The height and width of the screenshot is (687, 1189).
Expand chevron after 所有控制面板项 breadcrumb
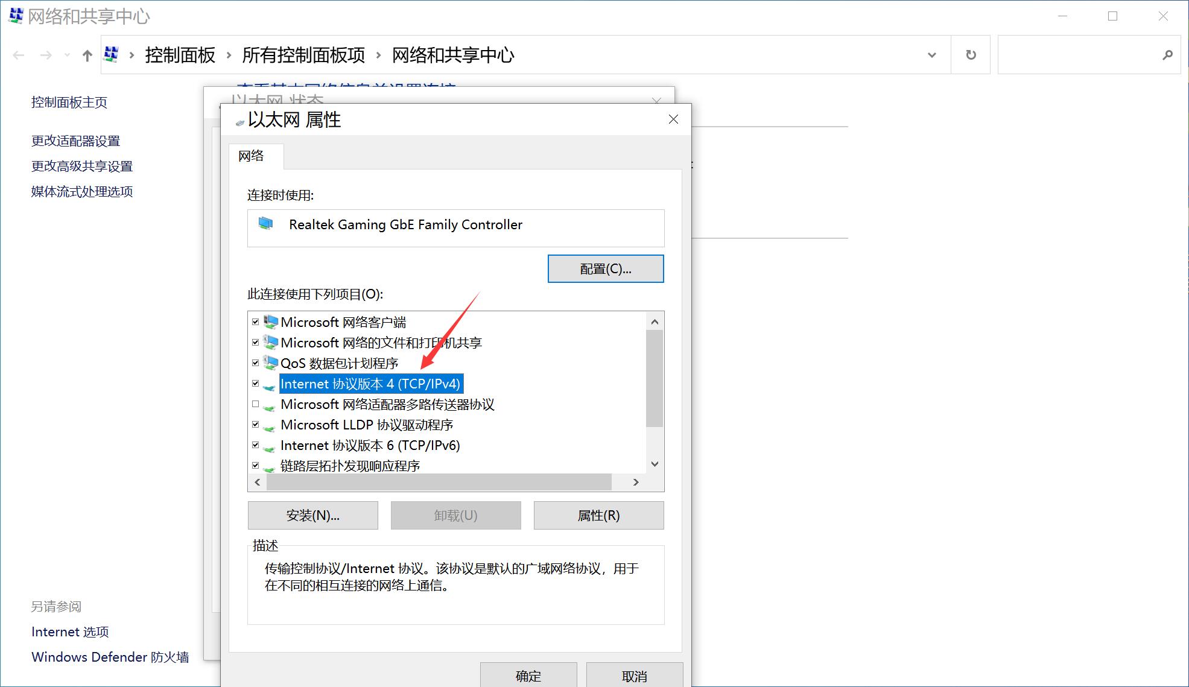[x=378, y=55]
